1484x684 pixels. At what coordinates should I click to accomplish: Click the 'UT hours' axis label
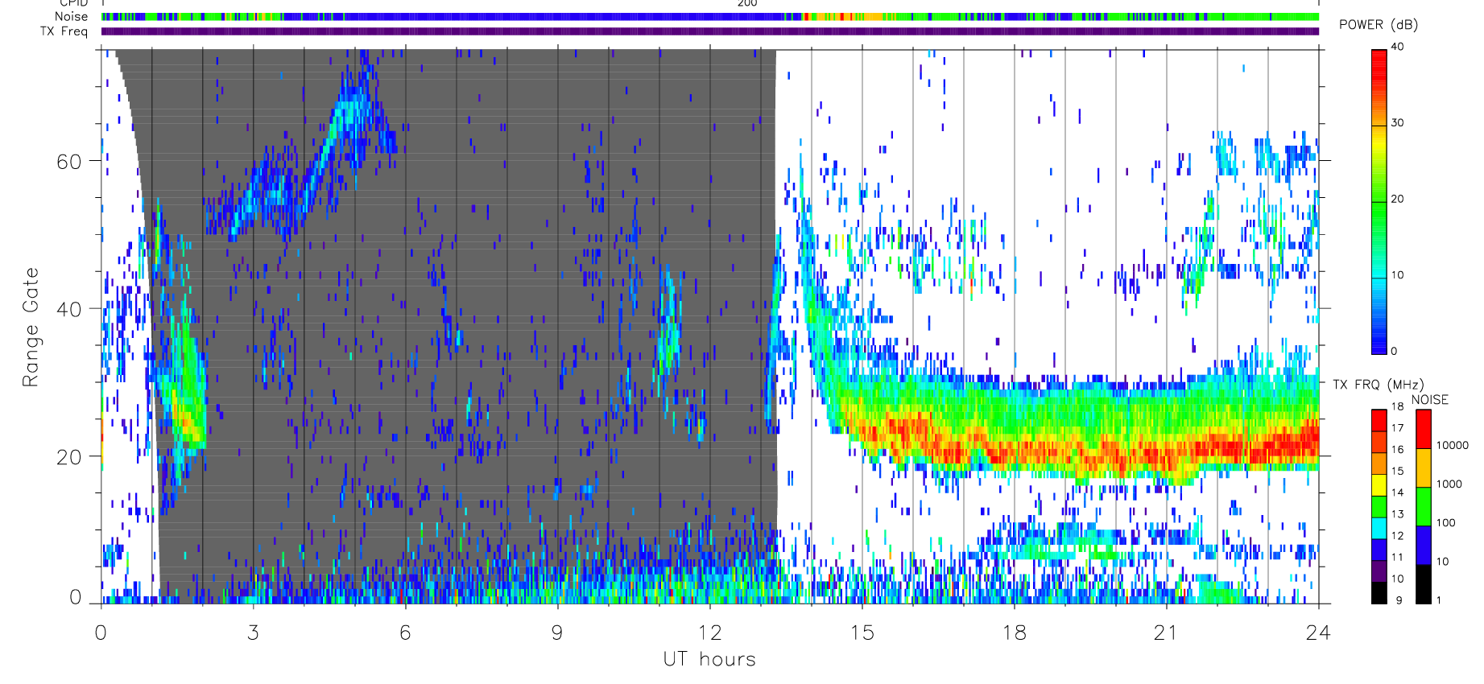[709, 659]
